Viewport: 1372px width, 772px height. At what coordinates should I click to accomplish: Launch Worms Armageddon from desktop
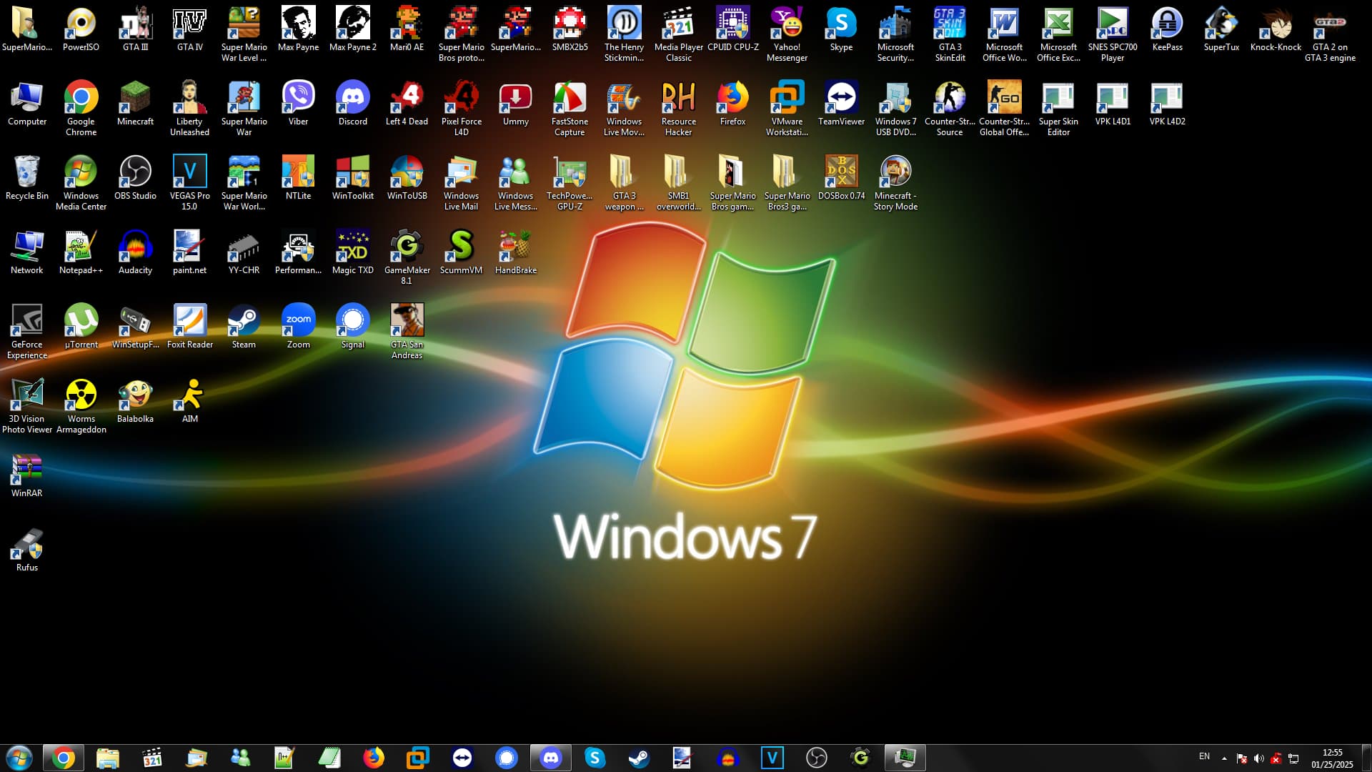click(81, 406)
